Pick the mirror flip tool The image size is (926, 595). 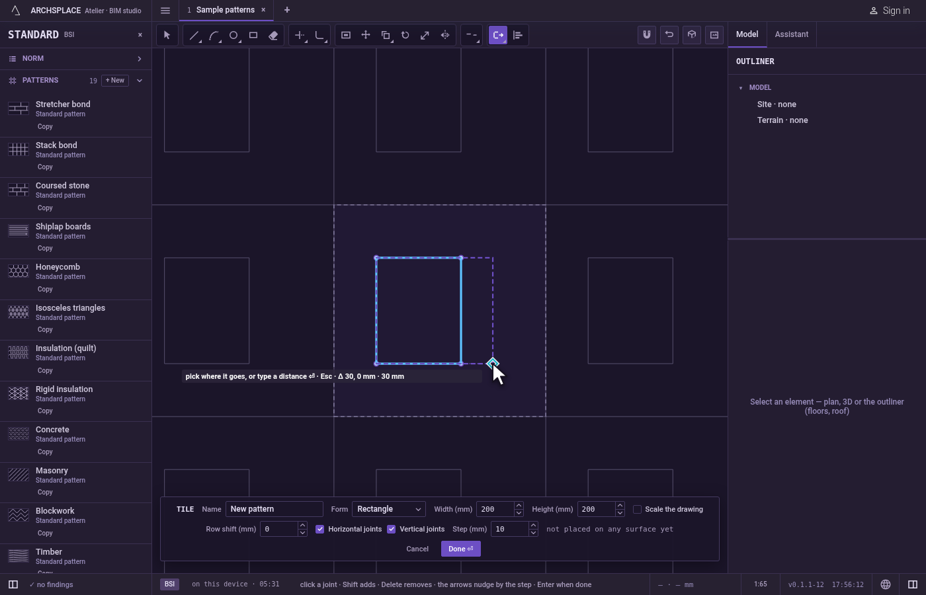[445, 35]
